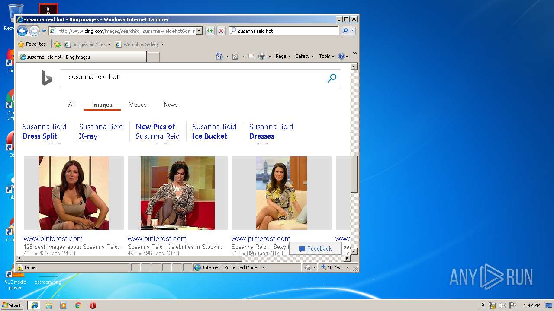Click the Help question mark icon
The image size is (554, 311).
tap(341, 56)
